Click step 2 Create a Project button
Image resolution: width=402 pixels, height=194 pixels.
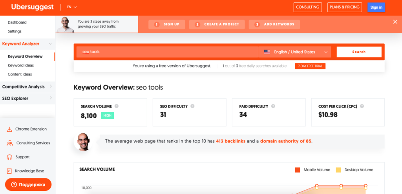(217, 25)
